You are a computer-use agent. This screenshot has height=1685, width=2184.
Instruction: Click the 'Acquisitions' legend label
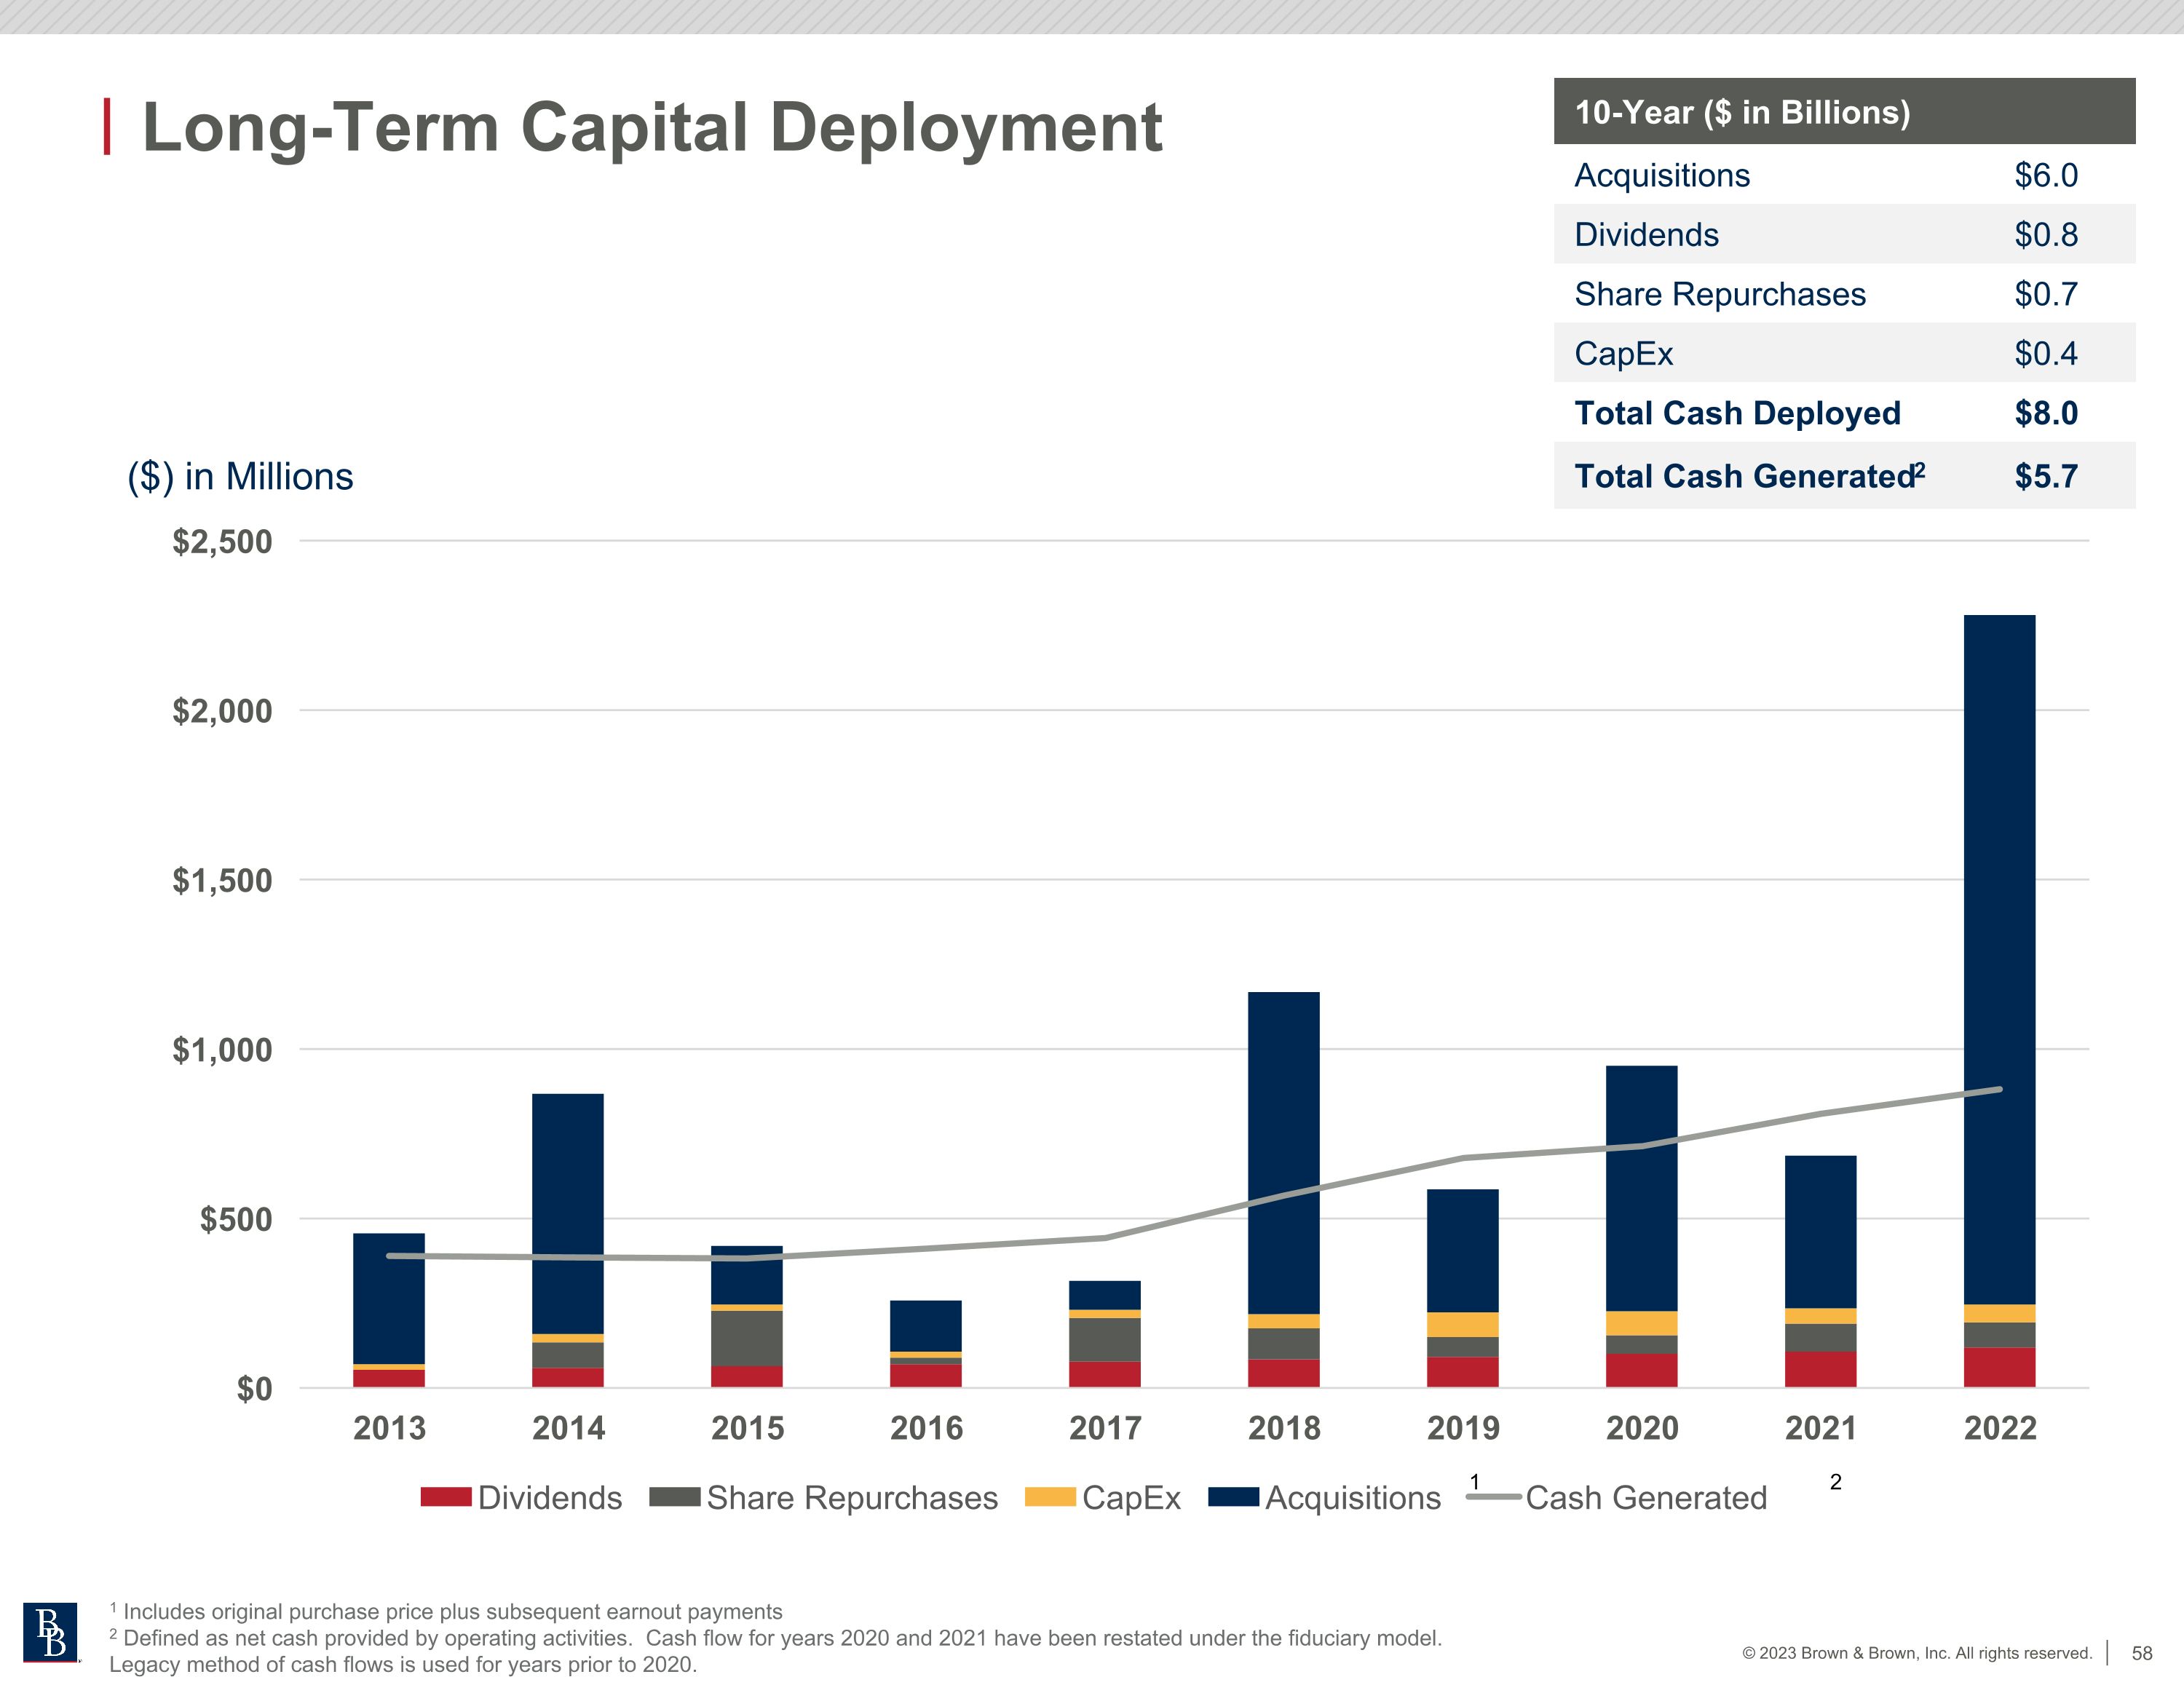(x=1353, y=1498)
